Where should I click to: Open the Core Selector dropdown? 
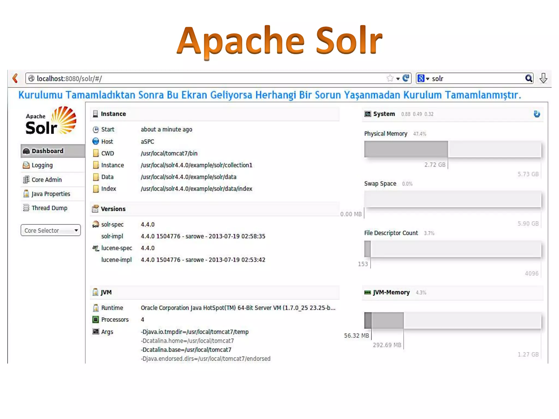[x=51, y=231]
